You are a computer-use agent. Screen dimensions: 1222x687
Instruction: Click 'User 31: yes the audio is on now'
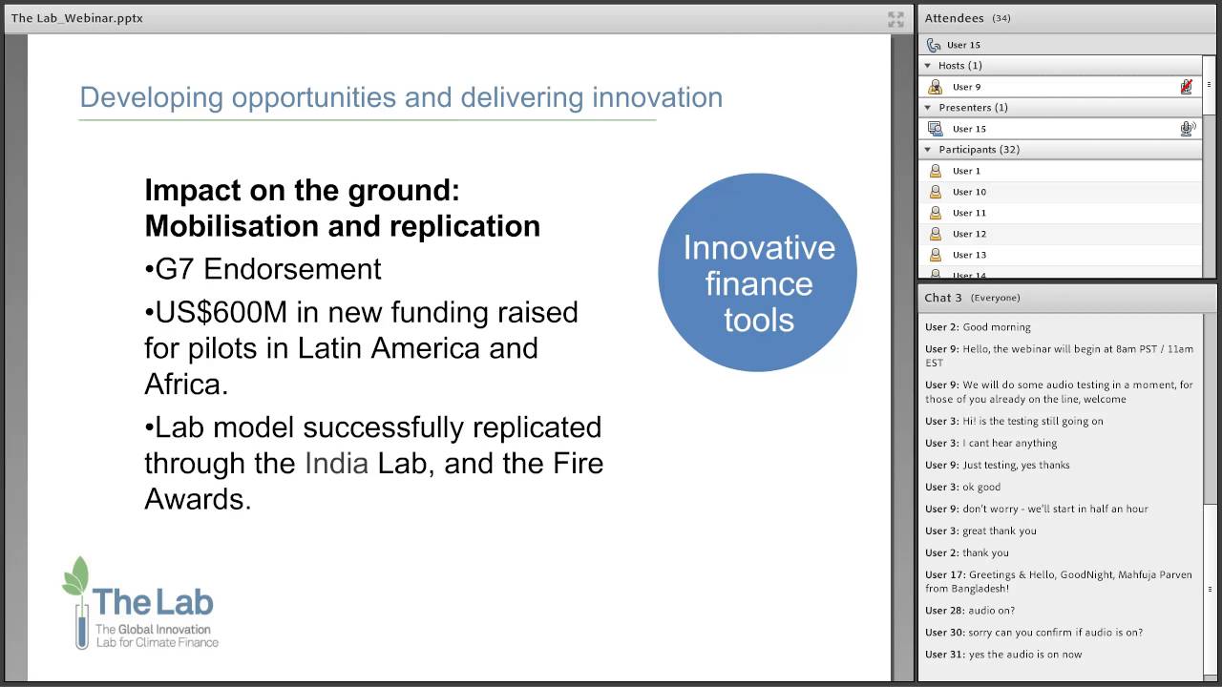1003,655
